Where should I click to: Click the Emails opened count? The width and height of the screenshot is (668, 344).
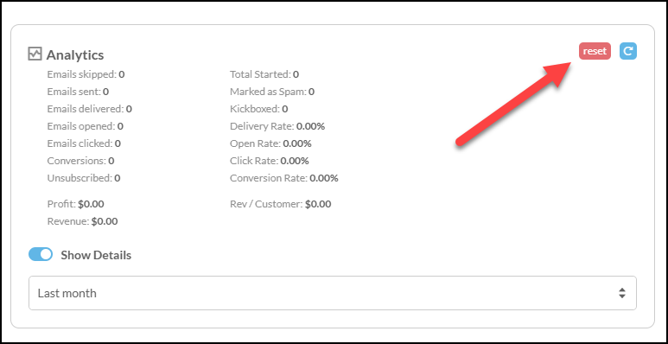[120, 126]
